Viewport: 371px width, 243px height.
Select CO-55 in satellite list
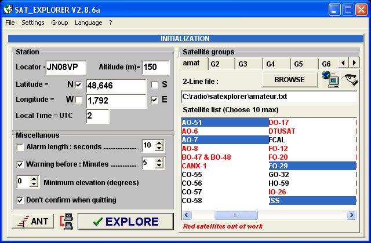click(225, 175)
